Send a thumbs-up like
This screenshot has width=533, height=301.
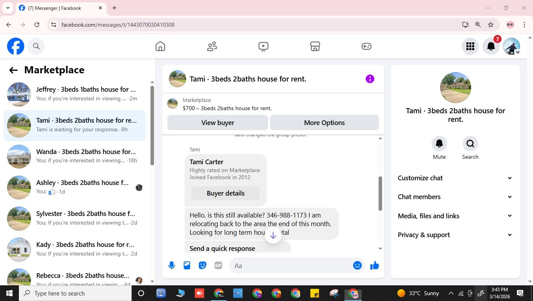point(375,265)
